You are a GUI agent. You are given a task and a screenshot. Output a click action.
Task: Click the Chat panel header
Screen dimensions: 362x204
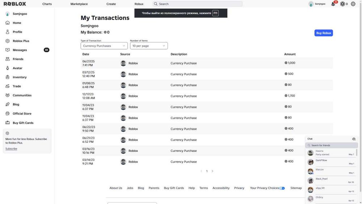click(331, 139)
